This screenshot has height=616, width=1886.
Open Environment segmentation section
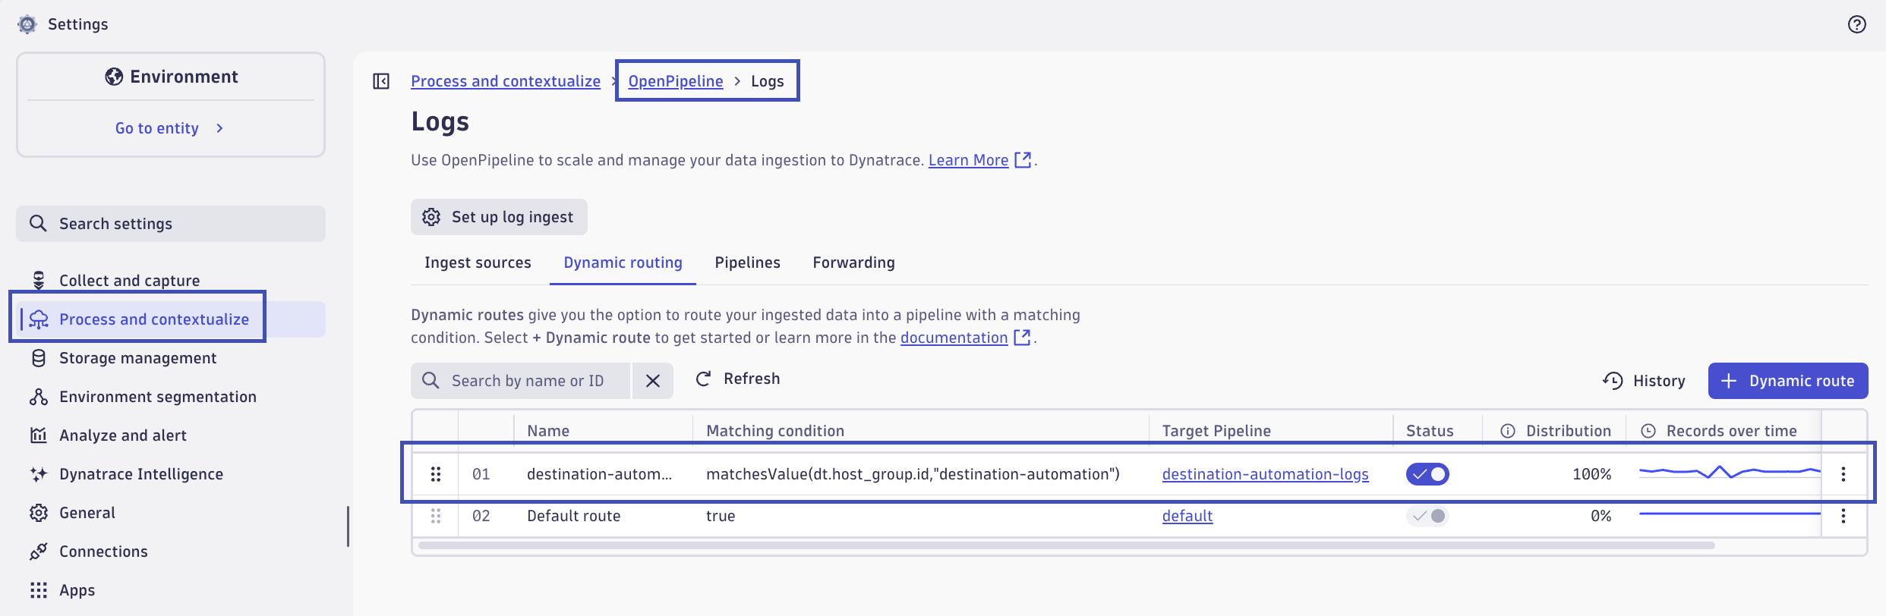point(171,397)
